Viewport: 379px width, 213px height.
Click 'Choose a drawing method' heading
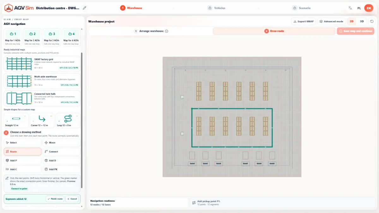pos(26,132)
